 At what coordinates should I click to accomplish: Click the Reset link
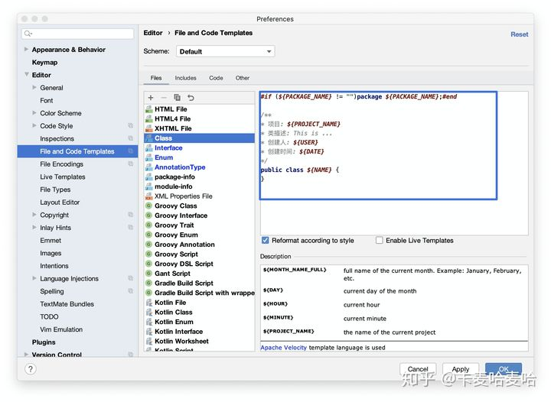tap(519, 34)
